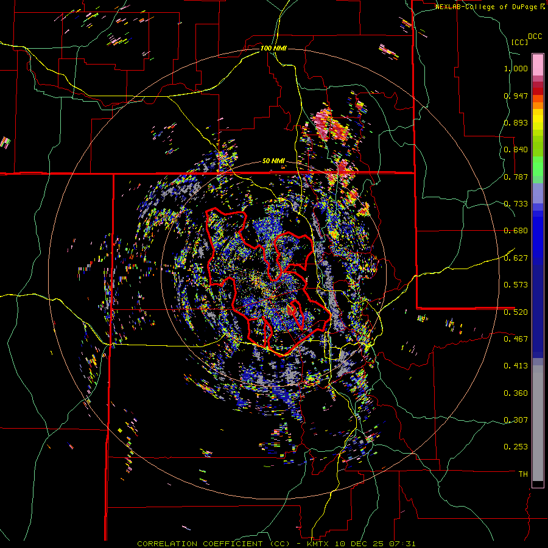
Task: Click the DCC label above the color bar
Action: 535,37
